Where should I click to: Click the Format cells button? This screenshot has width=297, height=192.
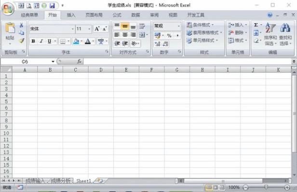point(238,41)
